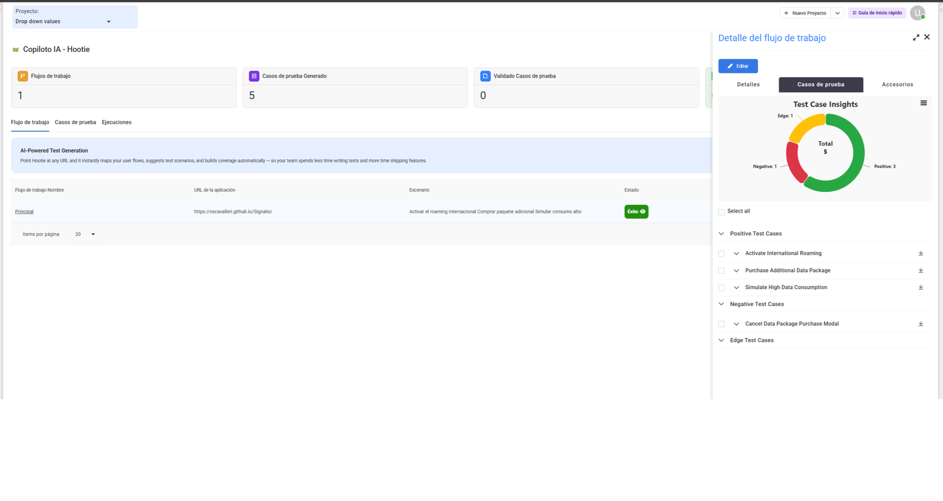
Task: Close the Detalle del flujo de trabajo panel
Action: tap(927, 37)
